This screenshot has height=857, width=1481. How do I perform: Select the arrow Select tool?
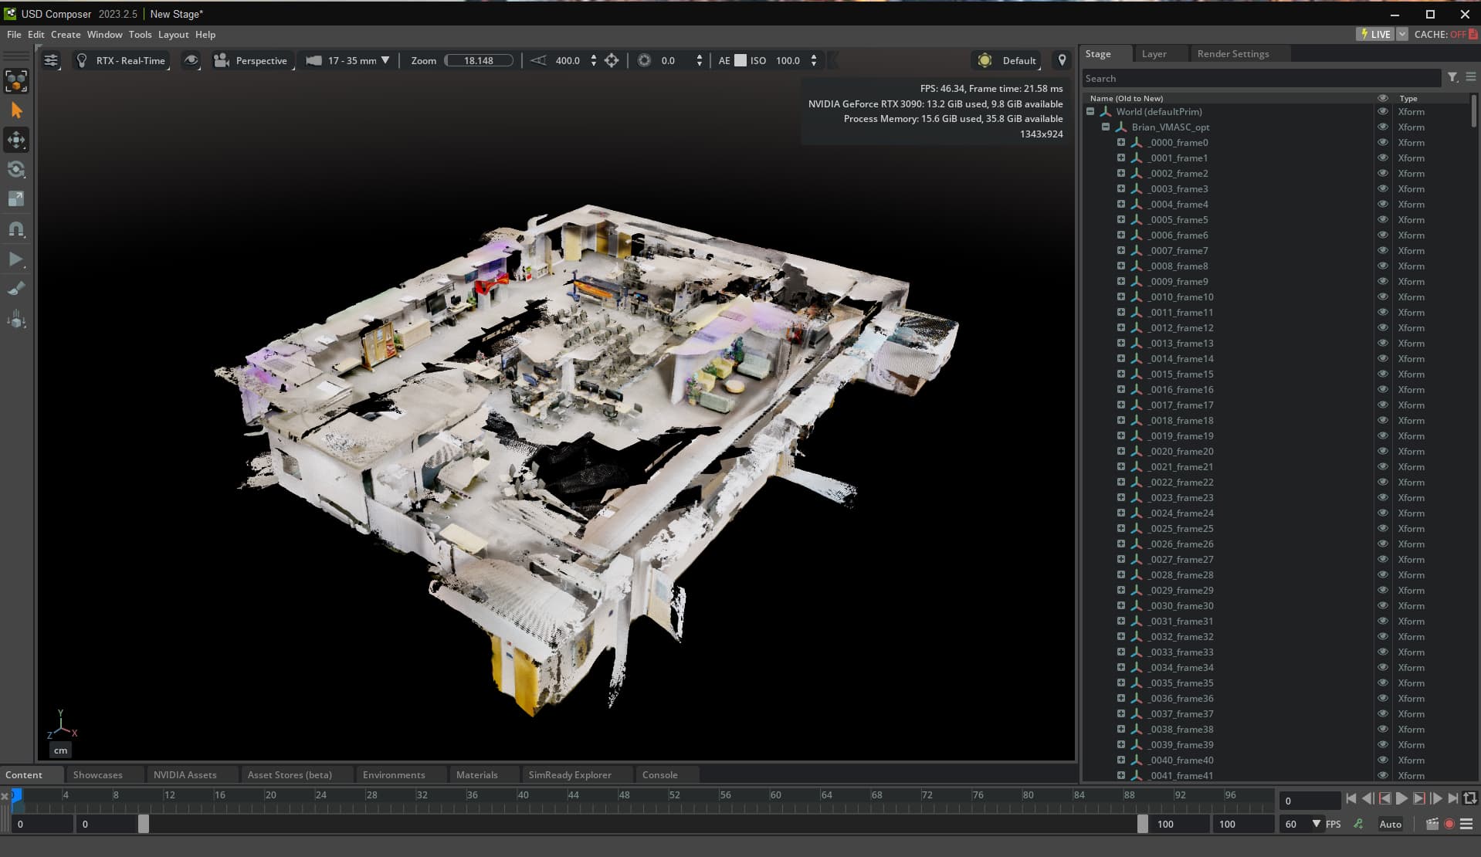16,110
